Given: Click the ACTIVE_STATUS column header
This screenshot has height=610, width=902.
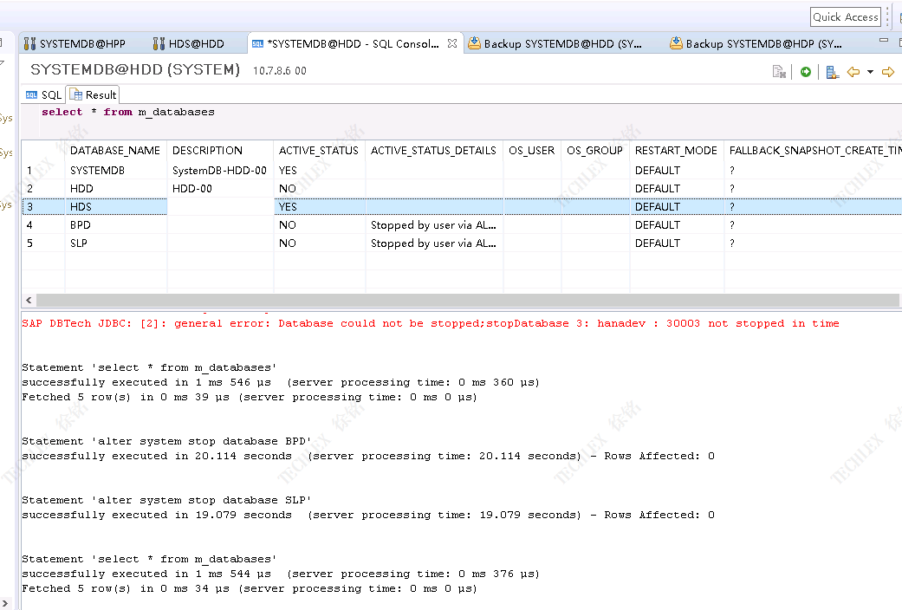Looking at the screenshot, I should (x=318, y=151).
